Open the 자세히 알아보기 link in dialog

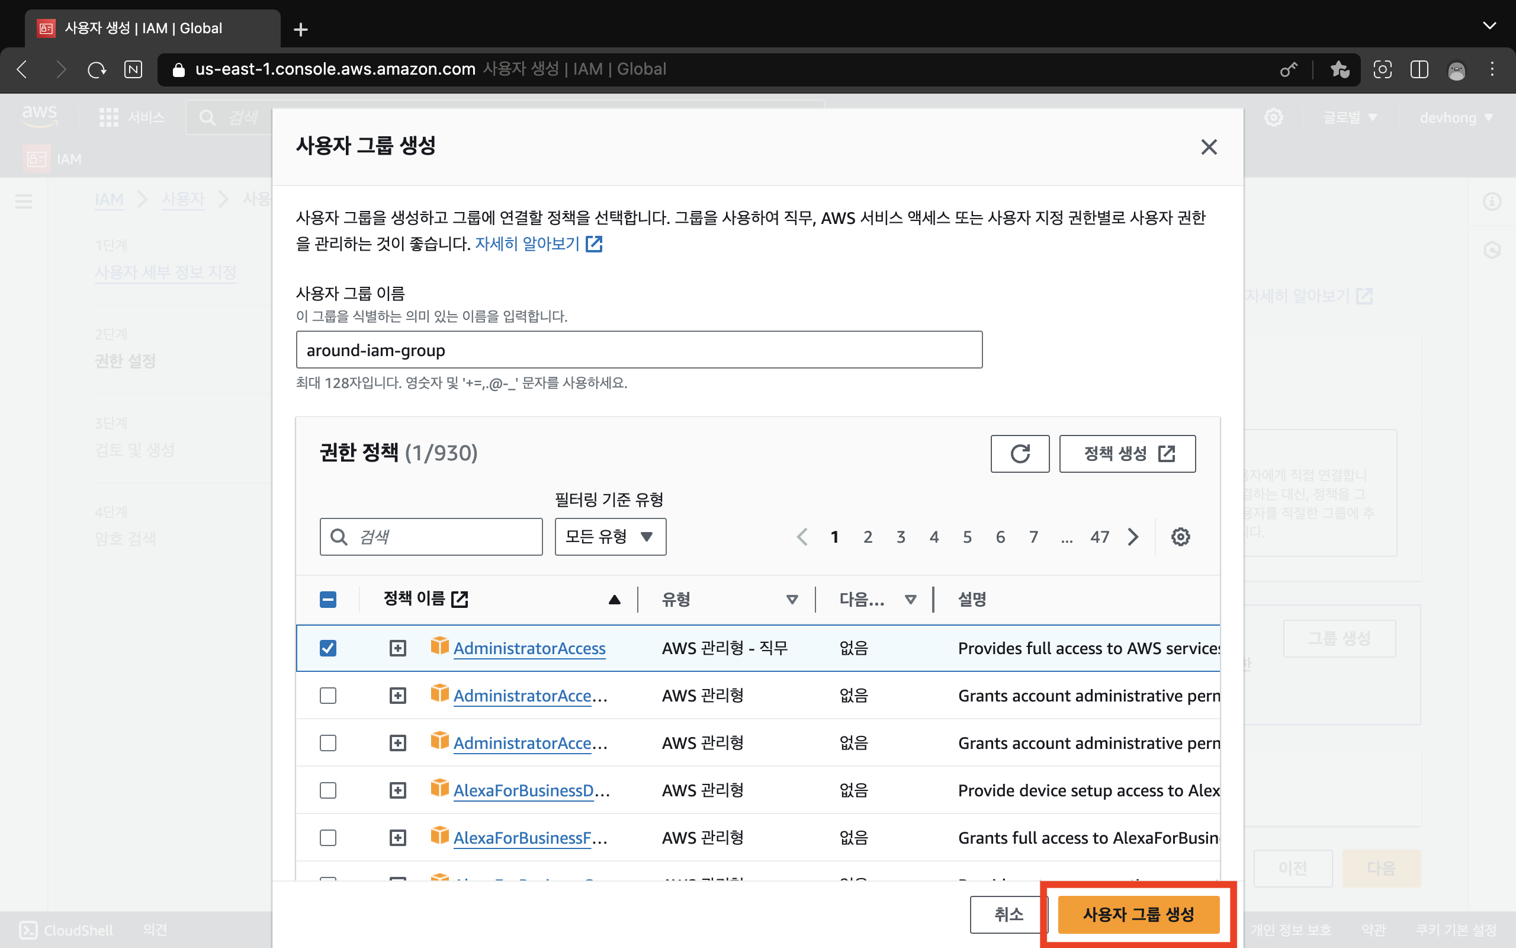pos(538,244)
